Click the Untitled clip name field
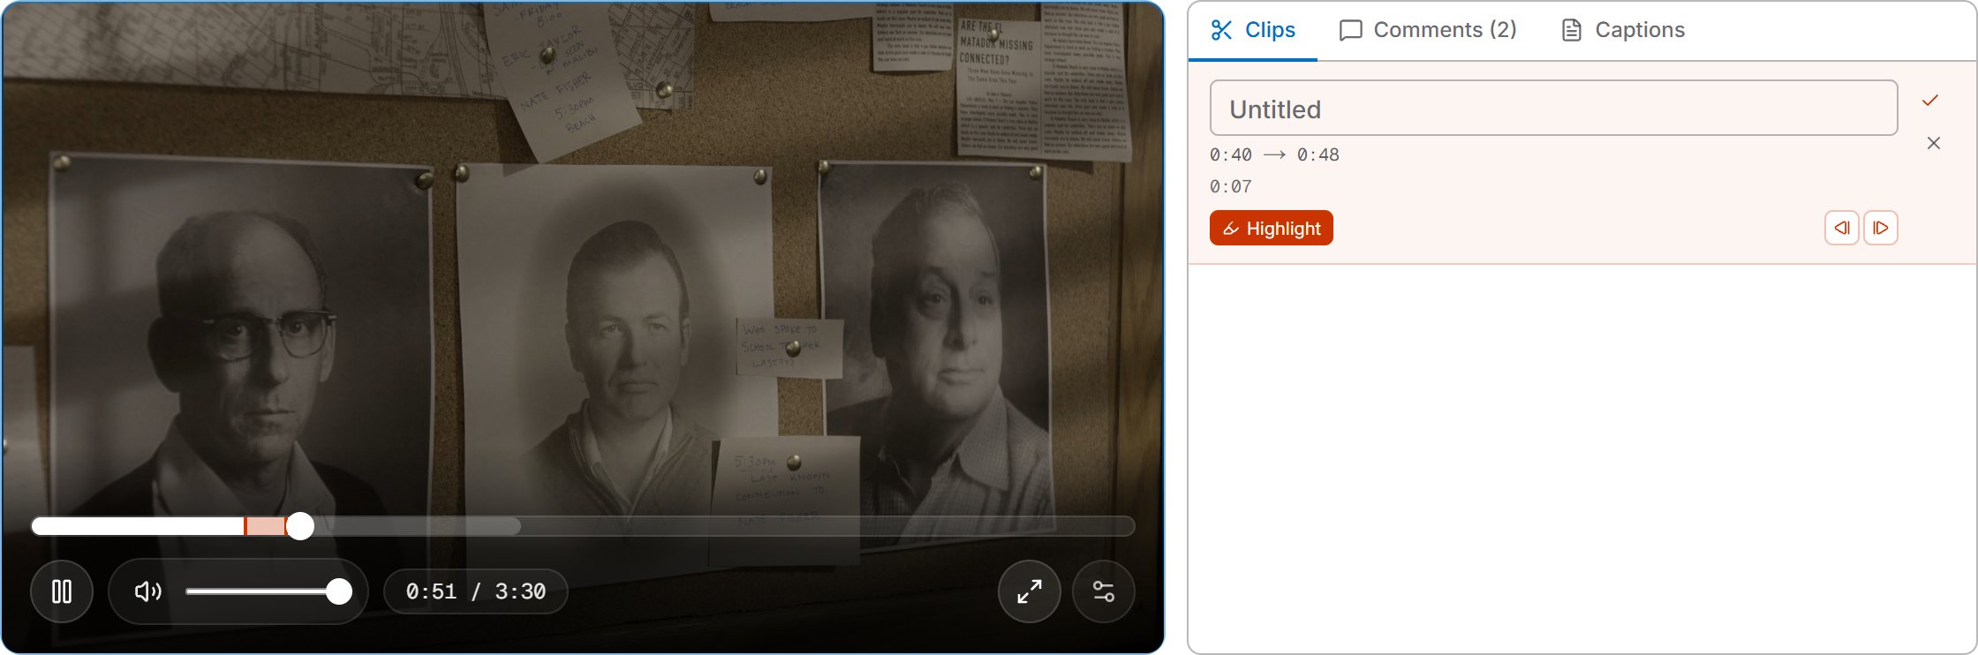1978x655 pixels. (1553, 109)
